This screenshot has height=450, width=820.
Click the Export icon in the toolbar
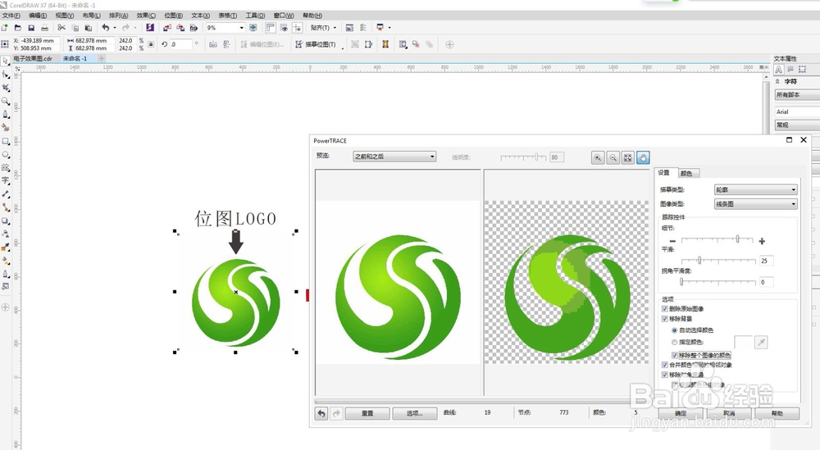180,28
